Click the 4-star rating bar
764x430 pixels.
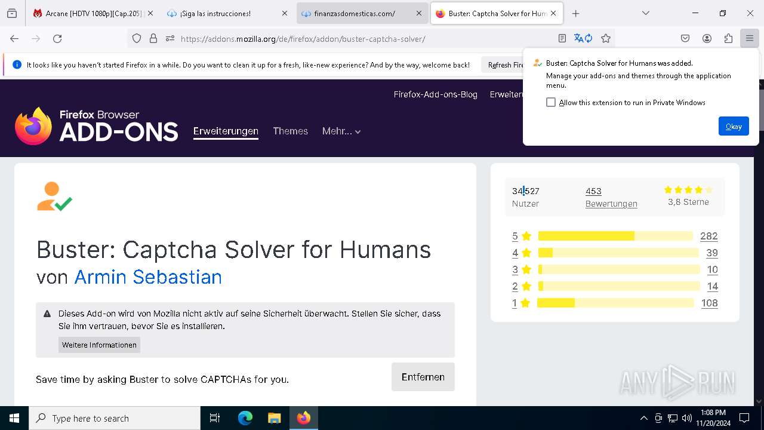pos(619,253)
